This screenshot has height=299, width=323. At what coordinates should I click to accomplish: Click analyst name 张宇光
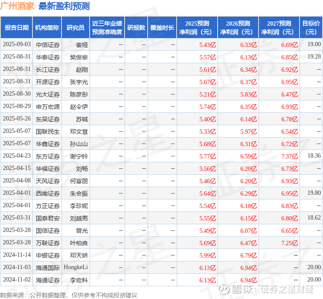click(x=79, y=82)
